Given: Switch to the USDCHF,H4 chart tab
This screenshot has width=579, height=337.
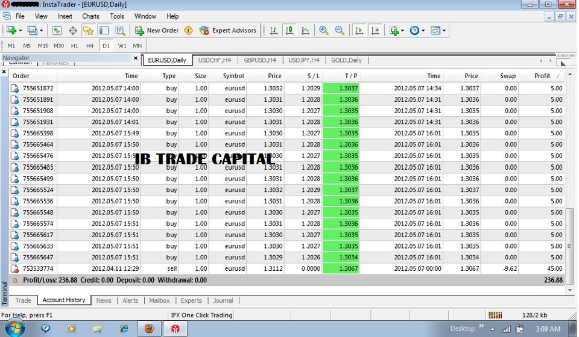Looking at the screenshot, I should pyautogui.click(x=215, y=60).
